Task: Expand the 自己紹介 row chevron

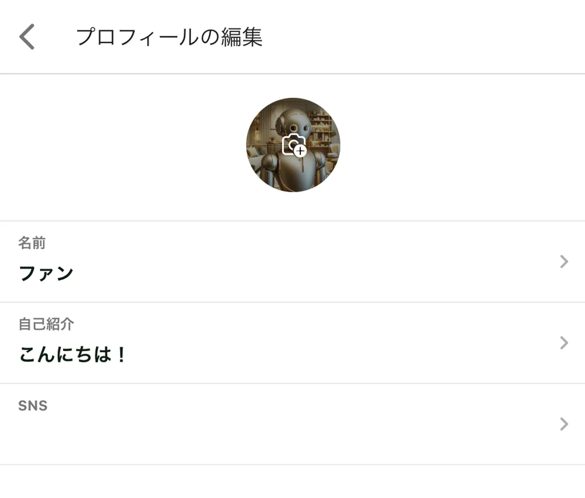Action: tap(564, 343)
